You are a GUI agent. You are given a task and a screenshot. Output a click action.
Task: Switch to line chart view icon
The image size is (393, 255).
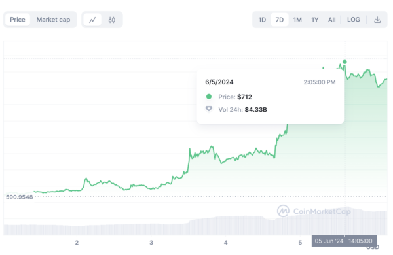(x=92, y=20)
